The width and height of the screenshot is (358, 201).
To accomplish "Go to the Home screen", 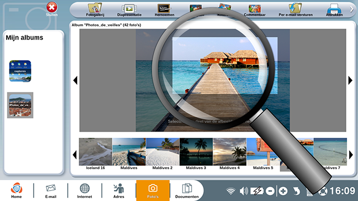I will [x=17, y=190].
